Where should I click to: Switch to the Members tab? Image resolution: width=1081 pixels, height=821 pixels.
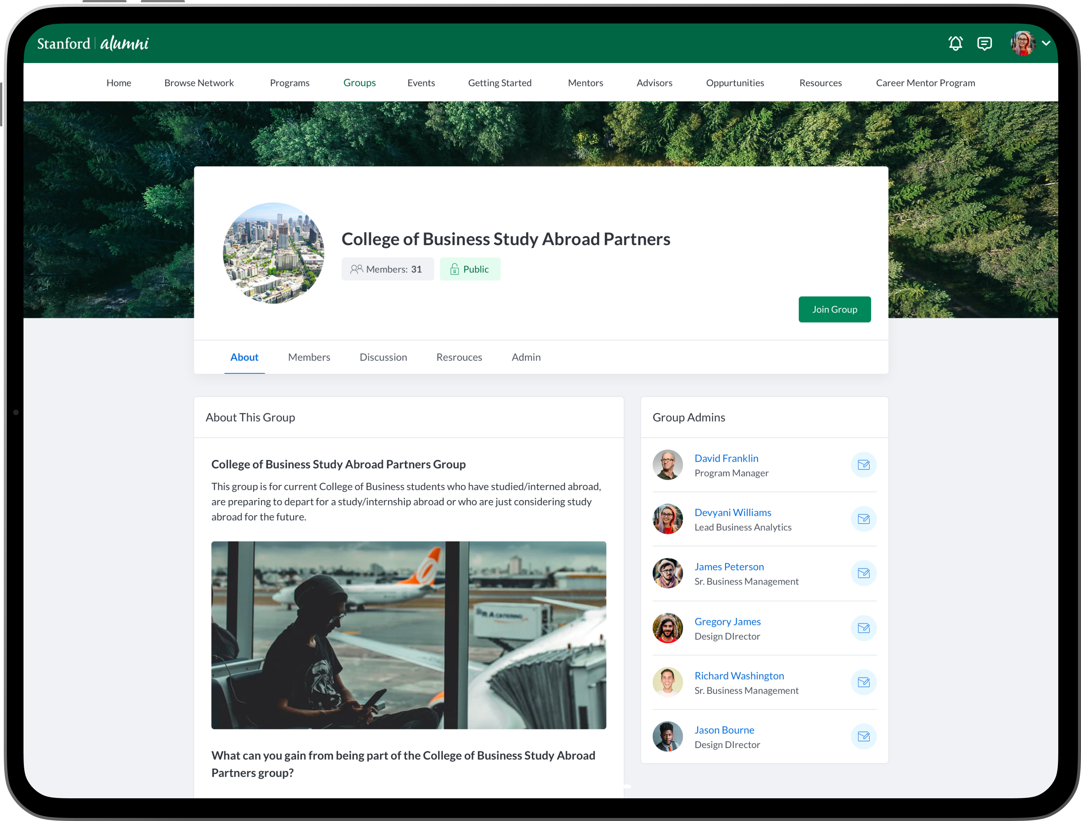309,357
